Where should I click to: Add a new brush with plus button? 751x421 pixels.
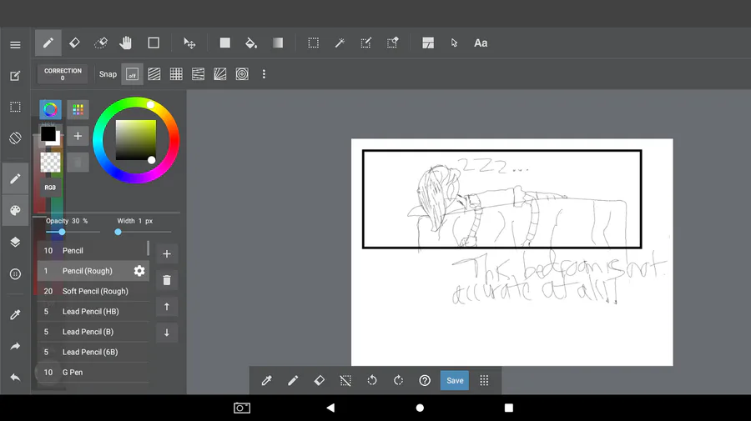[167, 253]
